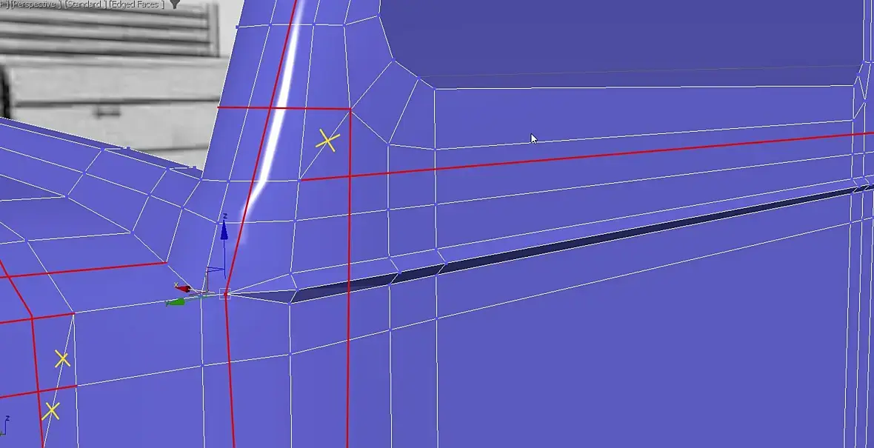Select the highlighted vertex at gizmo origin
Image resolution: width=874 pixels, height=448 pixels.
225,294
